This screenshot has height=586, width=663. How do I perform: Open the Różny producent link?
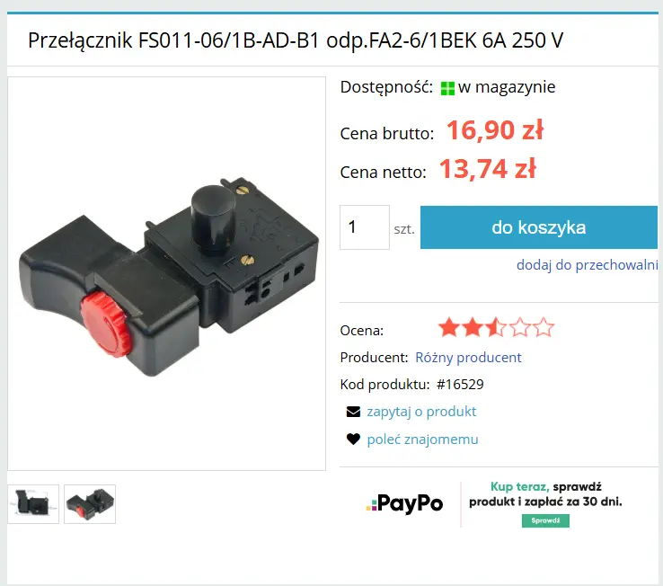click(x=468, y=358)
